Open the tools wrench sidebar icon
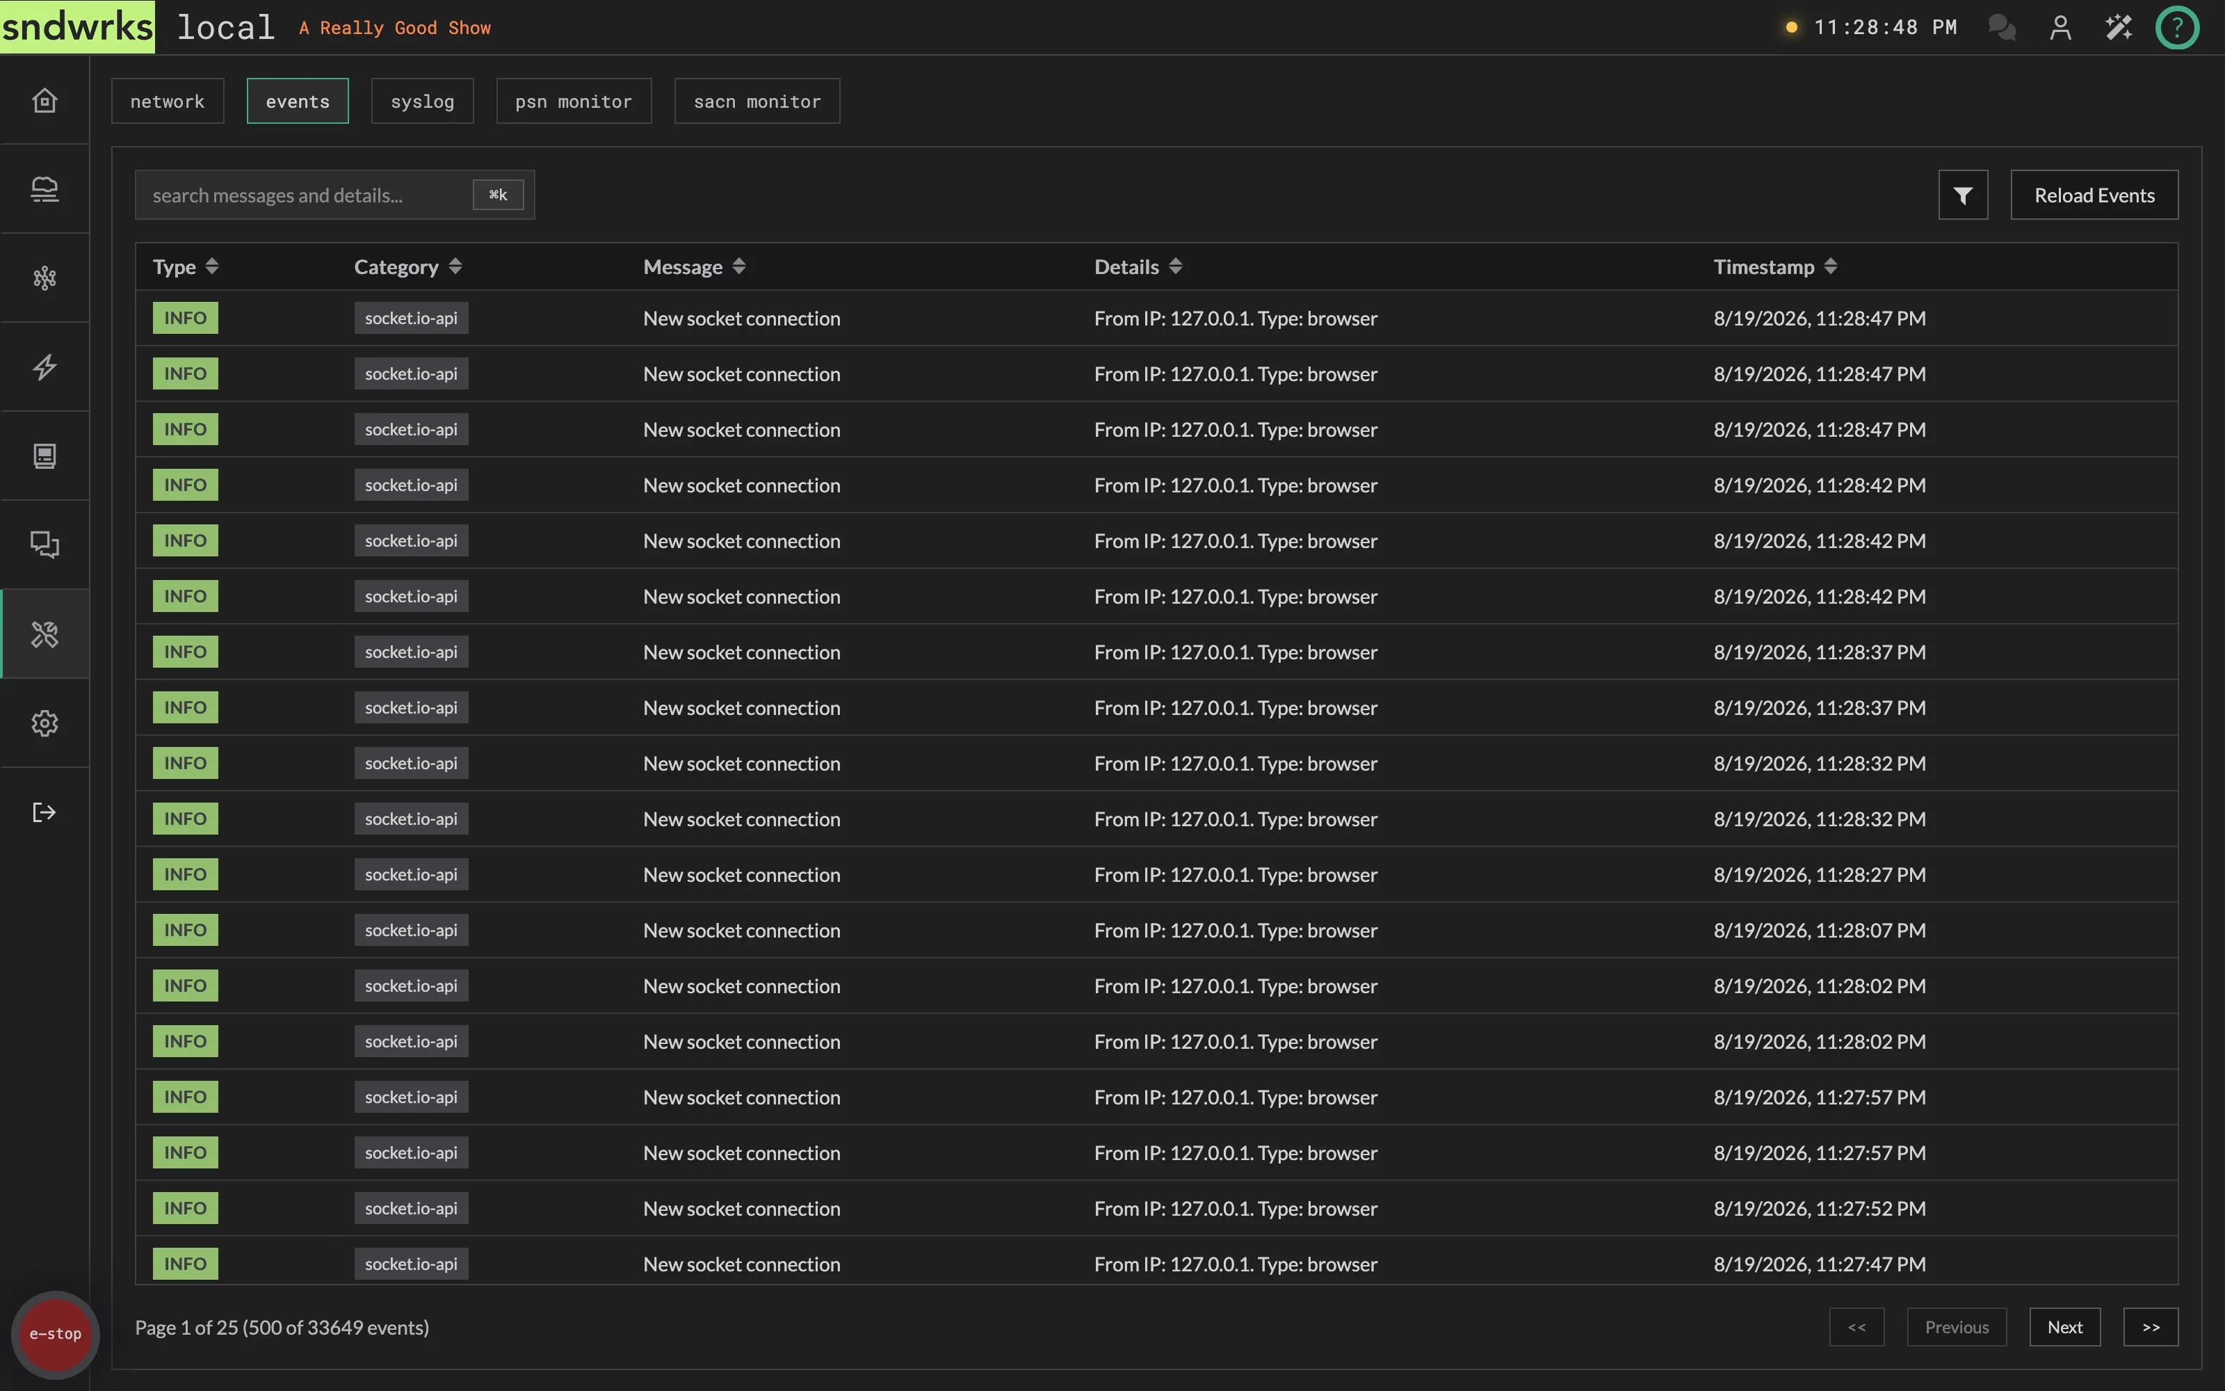 (x=44, y=634)
